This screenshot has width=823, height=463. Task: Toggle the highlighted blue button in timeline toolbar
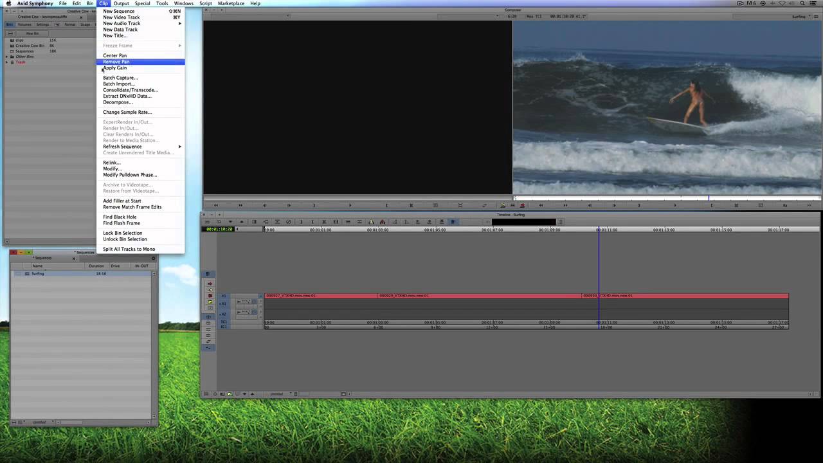(x=453, y=222)
